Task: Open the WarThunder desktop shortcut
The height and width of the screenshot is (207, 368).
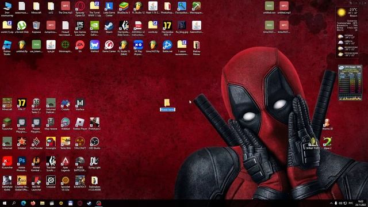Action: point(36,143)
